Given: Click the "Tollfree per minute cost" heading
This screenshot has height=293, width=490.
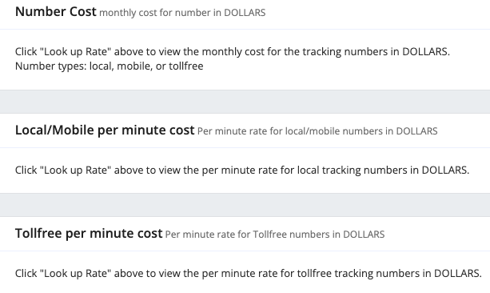Looking at the screenshot, I should point(89,234).
